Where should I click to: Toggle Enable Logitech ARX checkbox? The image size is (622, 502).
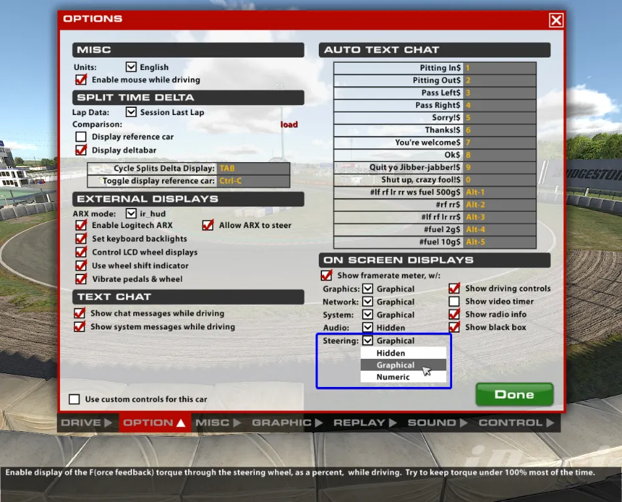point(81,226)
